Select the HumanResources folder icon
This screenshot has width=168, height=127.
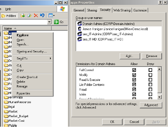click(6, 102)
